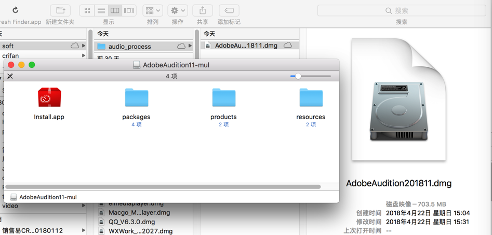The image size is (492, 235).
Task: Click the horizontal scrollbar in AdobeAudition11-mul
Action: tap(163, 186)
